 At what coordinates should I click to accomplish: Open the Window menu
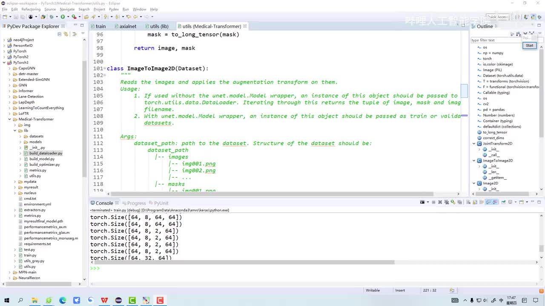(139, 9)
